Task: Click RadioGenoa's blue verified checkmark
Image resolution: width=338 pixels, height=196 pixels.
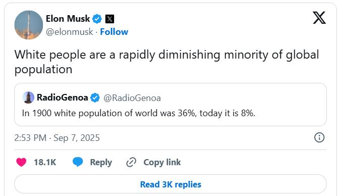Action: (x=95, y=98)
